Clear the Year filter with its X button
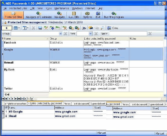167x136 pixels. pyautogui.click(x=96, y=34)
